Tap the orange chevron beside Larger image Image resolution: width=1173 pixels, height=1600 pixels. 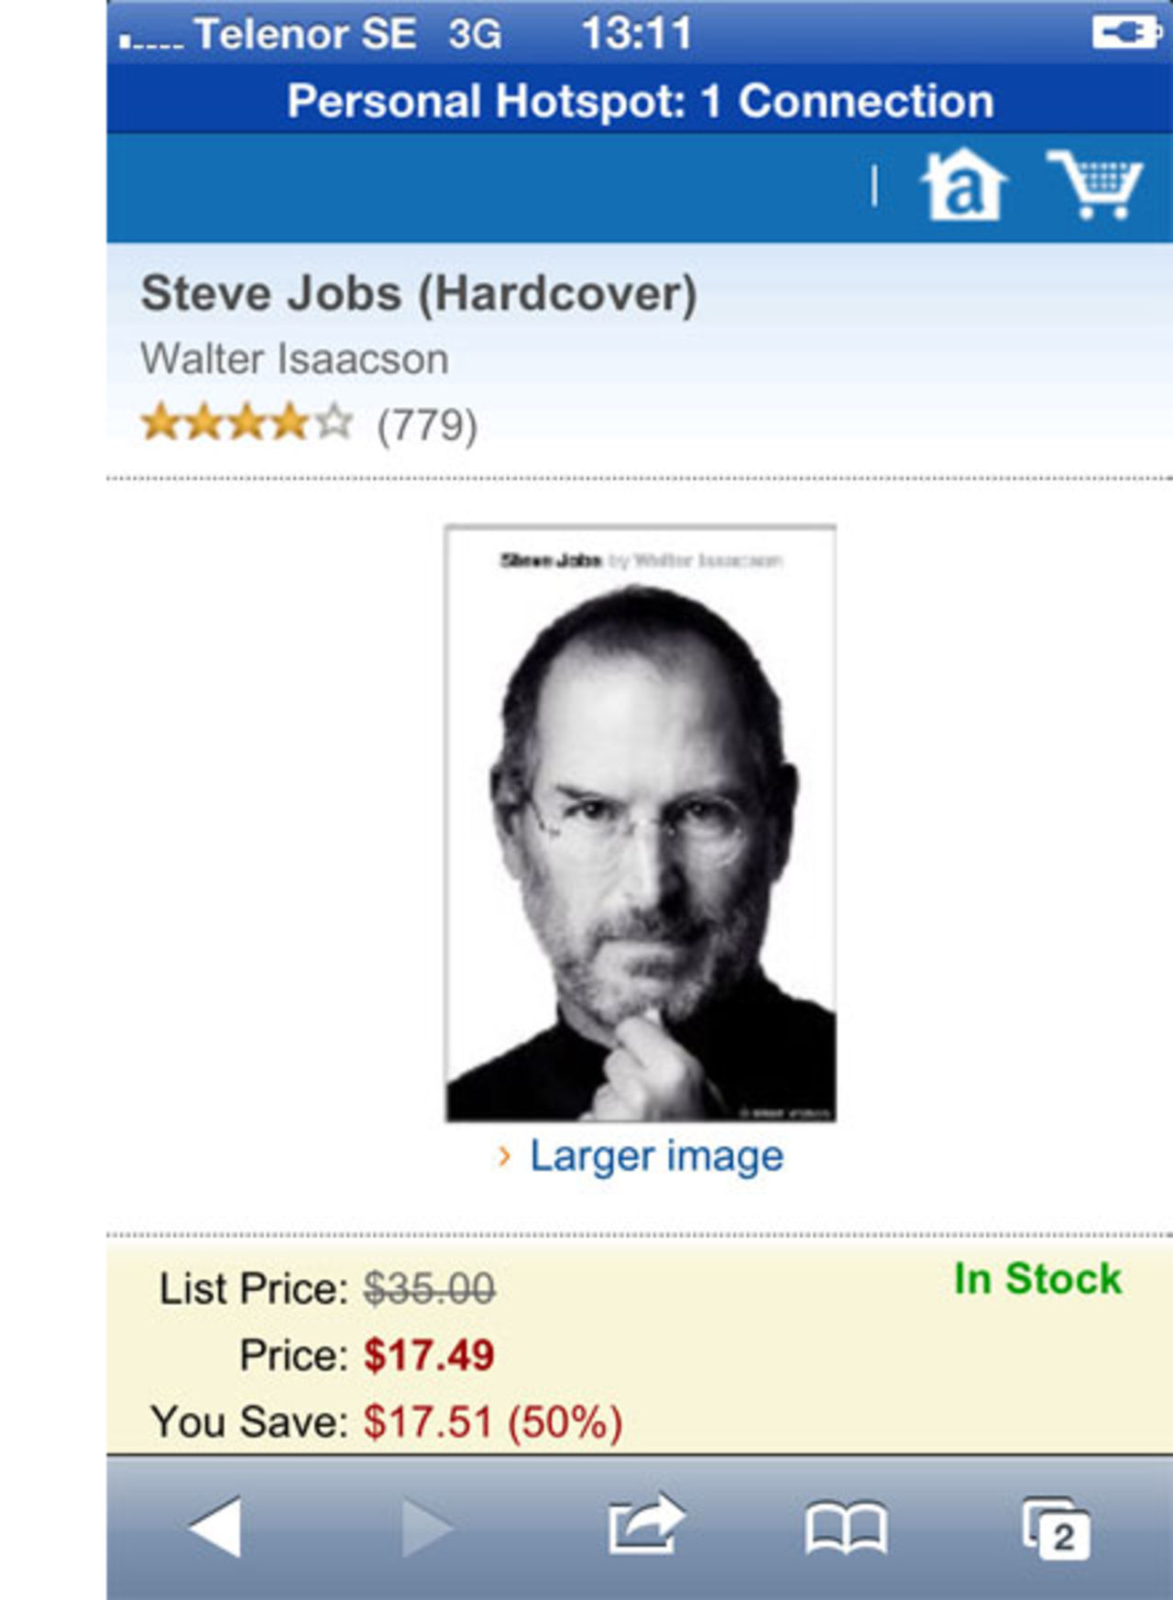pos(504,1155)
